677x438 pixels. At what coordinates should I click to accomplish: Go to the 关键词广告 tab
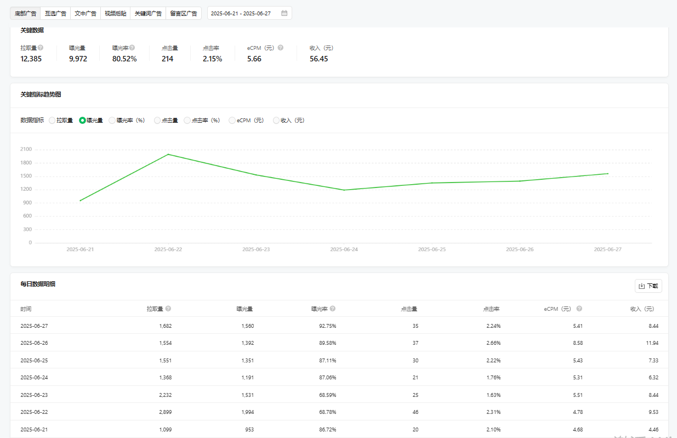[148, 13]
